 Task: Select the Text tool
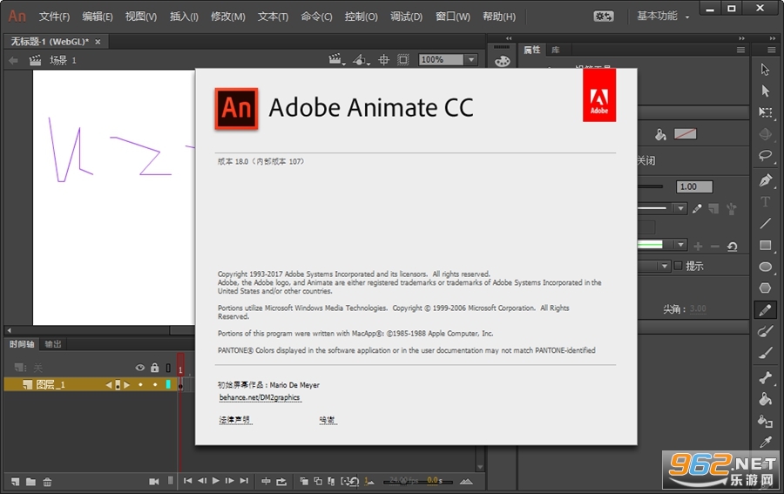pos(765,201)
